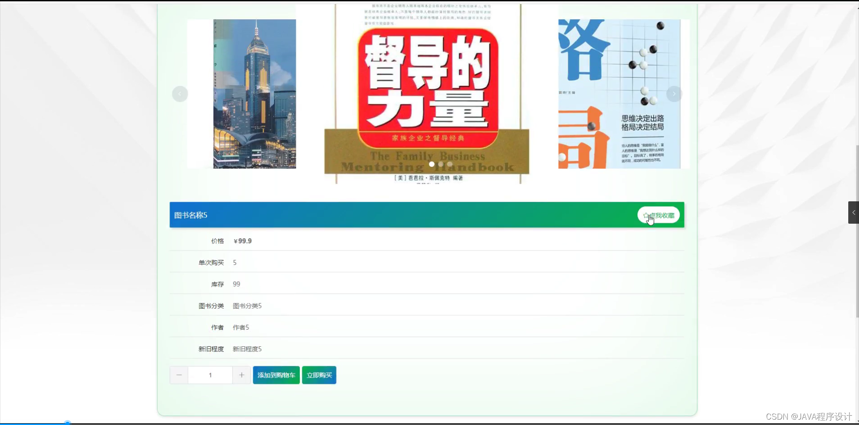The height and width of the screenshot is (425, 859).
Task: Select the third carousel indicator dot
Action: (x=450, y=164)
